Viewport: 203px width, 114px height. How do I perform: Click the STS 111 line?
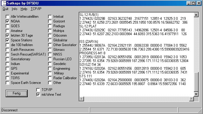[x=85, y=76]
